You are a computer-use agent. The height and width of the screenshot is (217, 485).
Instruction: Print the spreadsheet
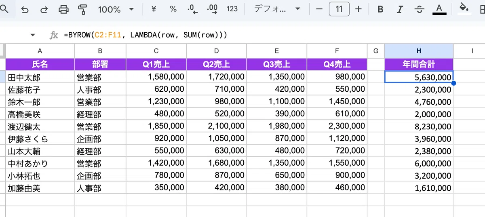point(64,9)
